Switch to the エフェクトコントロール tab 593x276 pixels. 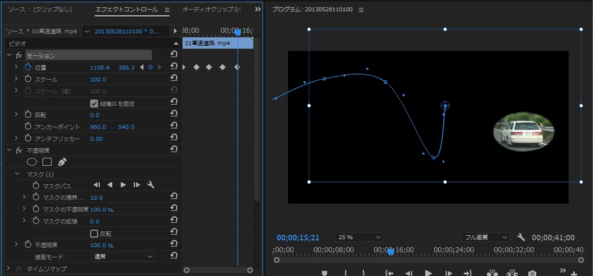click(126, 10)
